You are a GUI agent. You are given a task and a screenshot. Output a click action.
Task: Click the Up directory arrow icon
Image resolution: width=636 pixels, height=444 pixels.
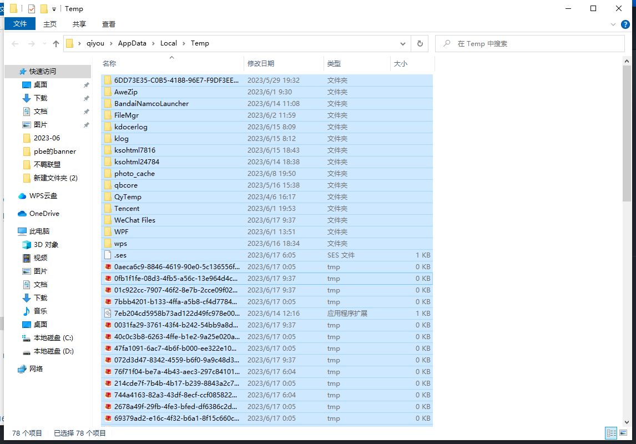pyautogui.click(x=55, y=43)
